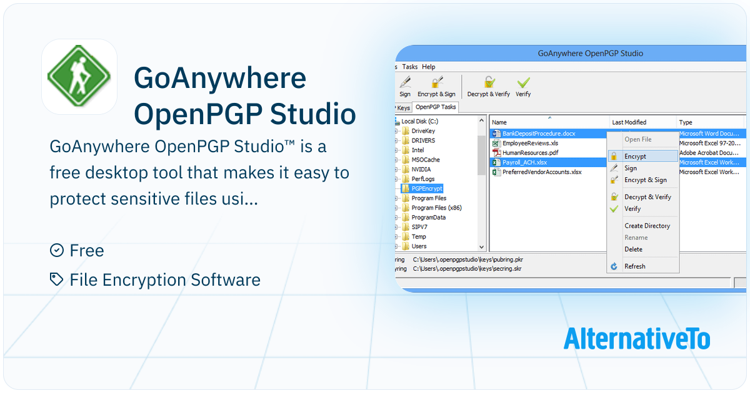Click the circled checkmark icon beside Free
Viewport: 750px width, 393px height.
(x=56, y=250)
